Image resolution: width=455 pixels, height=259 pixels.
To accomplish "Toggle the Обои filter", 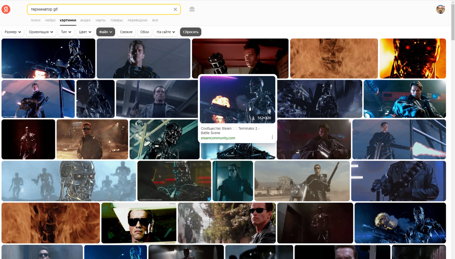I will click(x=144, y=32).
